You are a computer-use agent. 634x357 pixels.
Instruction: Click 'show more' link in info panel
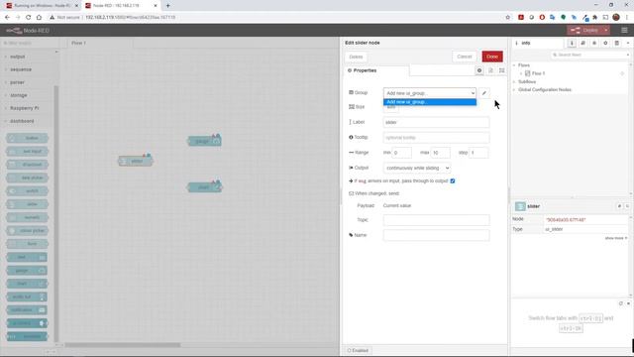616,238
